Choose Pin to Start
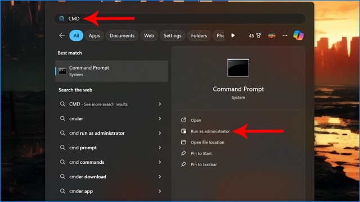This screenshot has width=360, height=202. (x=201, y=153)
